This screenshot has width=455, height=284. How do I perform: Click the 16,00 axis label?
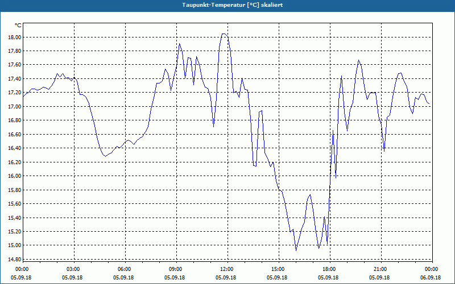(15, 176)
